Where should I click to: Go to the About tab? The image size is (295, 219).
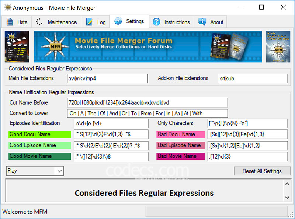pos(210,22)
